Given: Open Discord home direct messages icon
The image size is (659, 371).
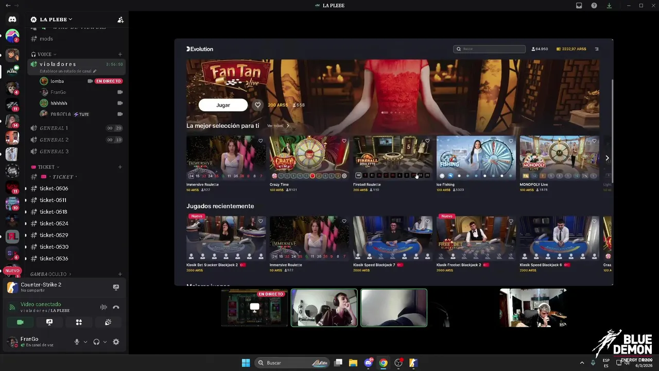Looking at the screenshot, I should (x=12, y=19).
